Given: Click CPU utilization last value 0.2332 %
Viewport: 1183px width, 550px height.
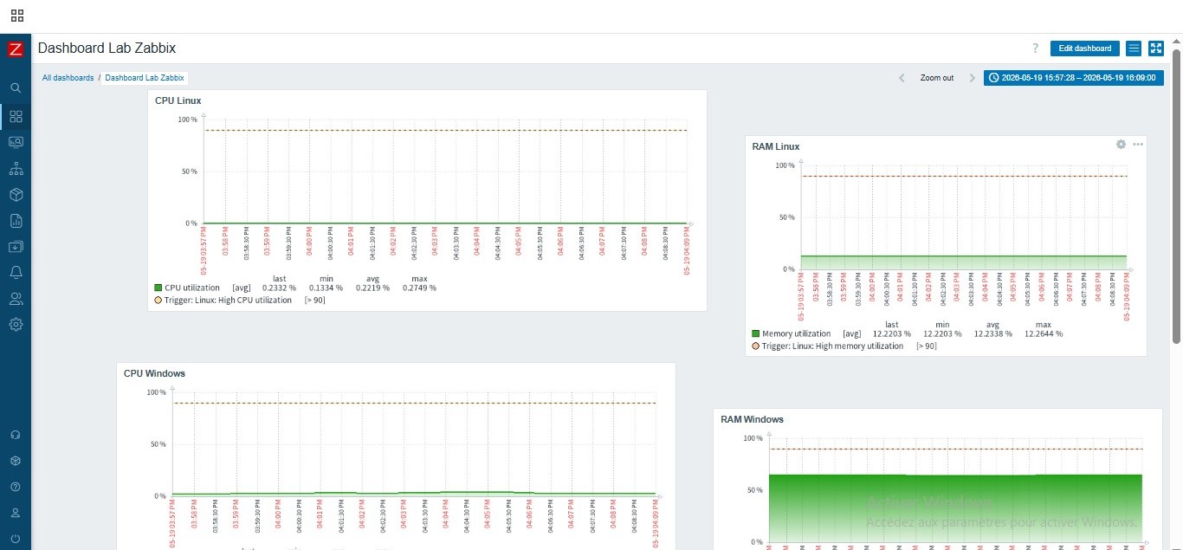Looking at the screenshot, I should pyautogui.click(x=279, y=288).
